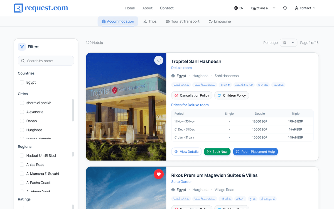334x209 pixels.
Task: Check the Ahiaa Road region filter
Action: pyautogui.click(x=22, y=165)
